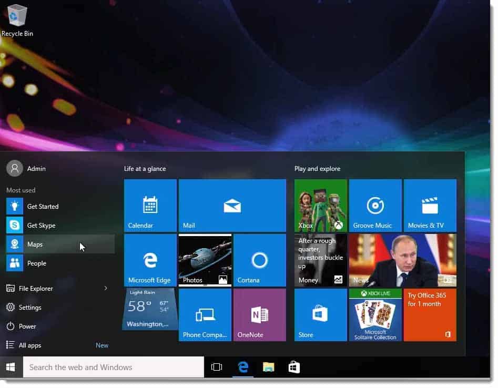This screenshot has width=498, height=388.
Task: Open Edge from the taskbar
Action: point(243,367)
